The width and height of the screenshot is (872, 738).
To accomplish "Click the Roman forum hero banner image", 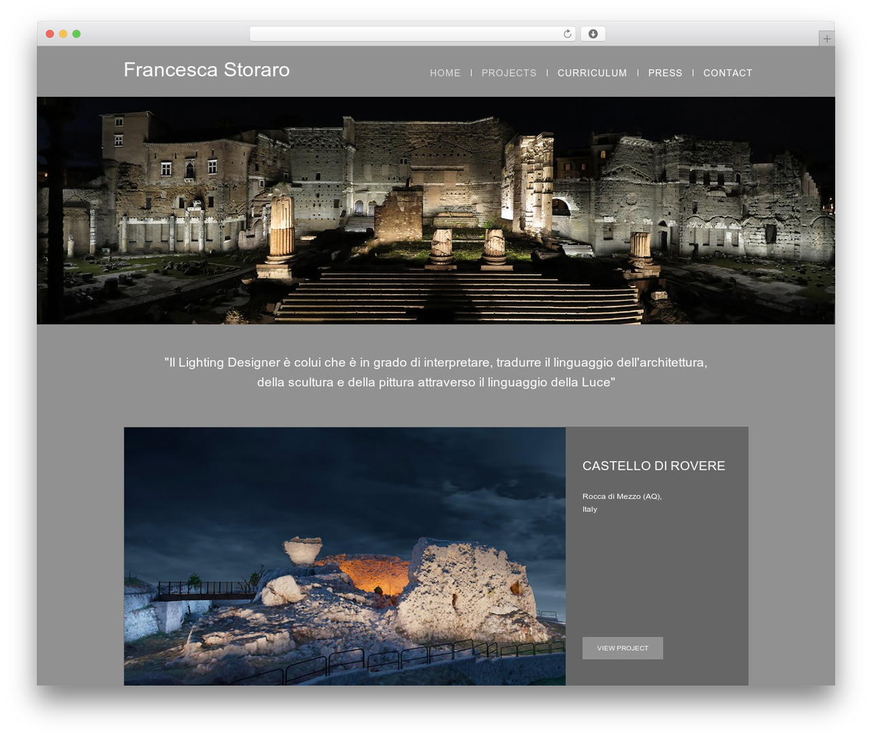I will pos(436,210).
